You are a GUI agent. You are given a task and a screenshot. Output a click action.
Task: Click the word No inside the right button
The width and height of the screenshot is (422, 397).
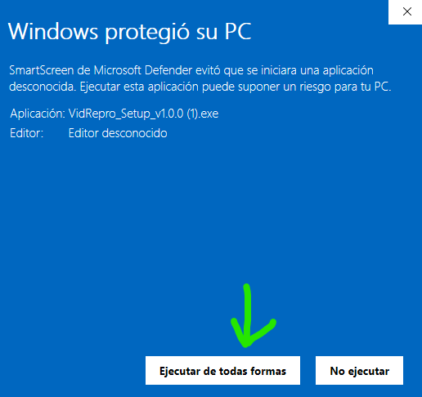point(337,371)
